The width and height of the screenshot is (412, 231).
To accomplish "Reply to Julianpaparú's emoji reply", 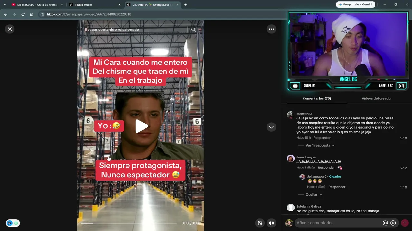I will click(337, 187).
